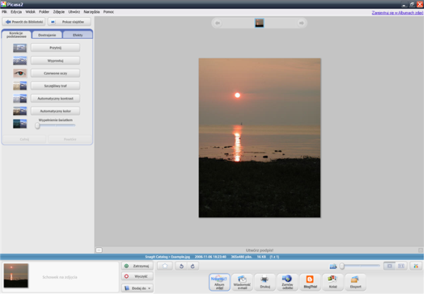This screenshot has width=424, height=294.
Task: Select single photo fit view button
Action: 389,267
